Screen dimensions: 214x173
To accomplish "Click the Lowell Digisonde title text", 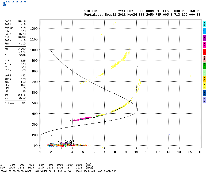I will coord(17,2).
